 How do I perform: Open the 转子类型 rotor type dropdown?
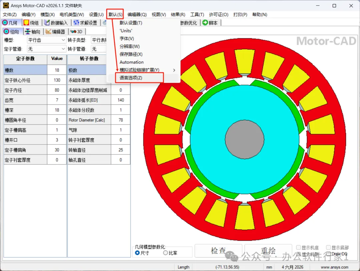point(99,40)
